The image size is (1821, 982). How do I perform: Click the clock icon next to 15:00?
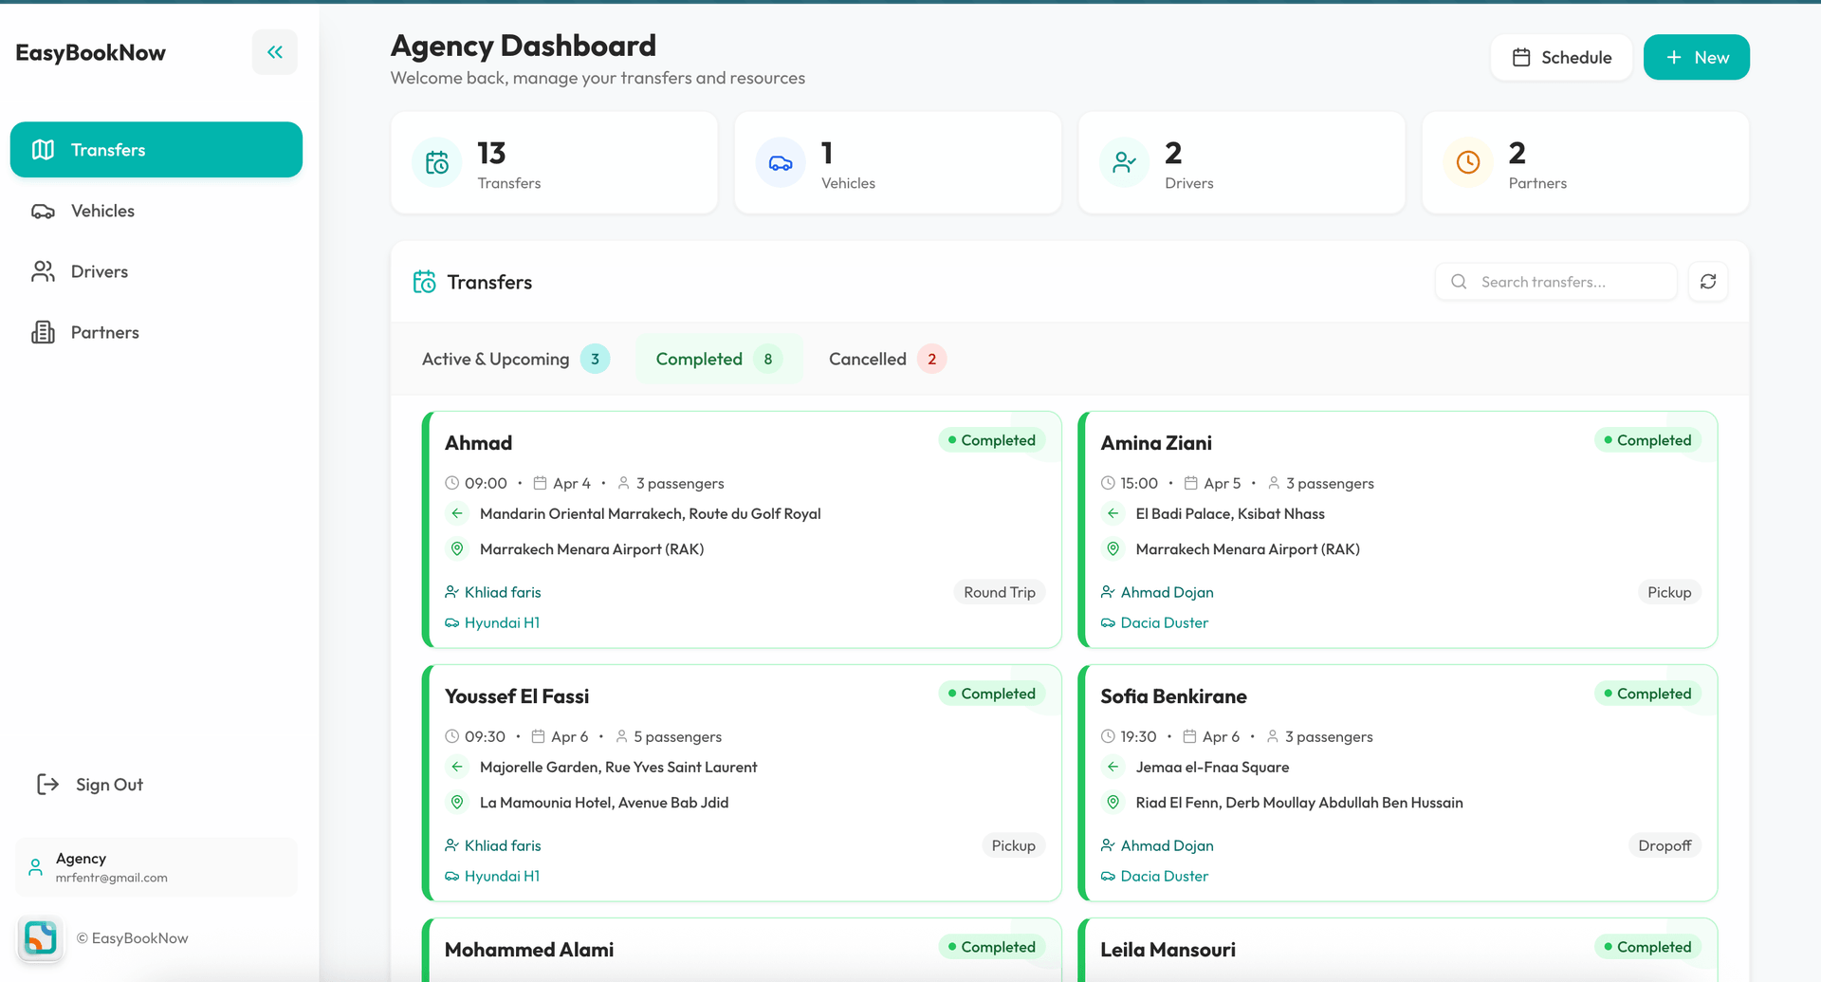click(1108, 483)
